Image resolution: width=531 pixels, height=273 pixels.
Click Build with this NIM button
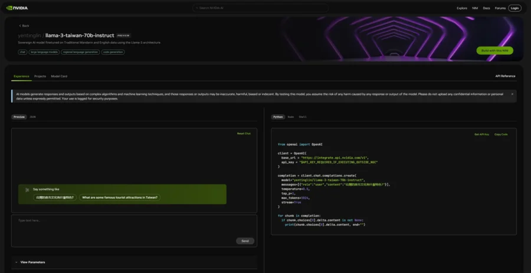(495, 51)
